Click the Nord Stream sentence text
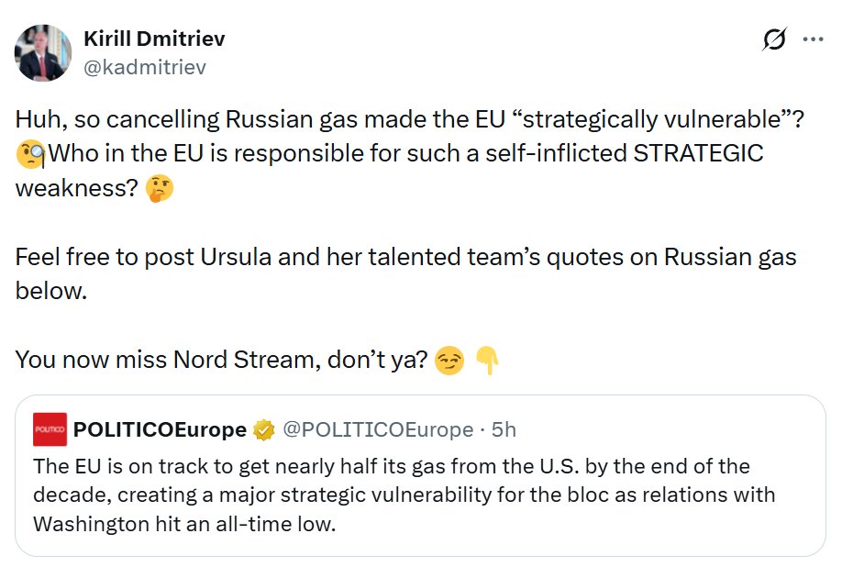 [x=221, y=360]
